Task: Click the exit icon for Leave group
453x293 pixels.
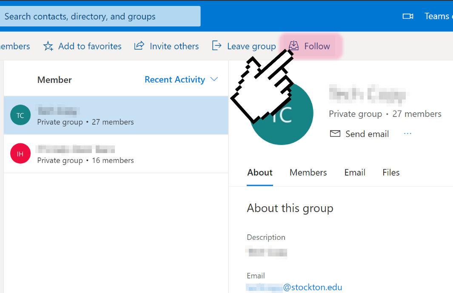Action: [x=217, y=46]
